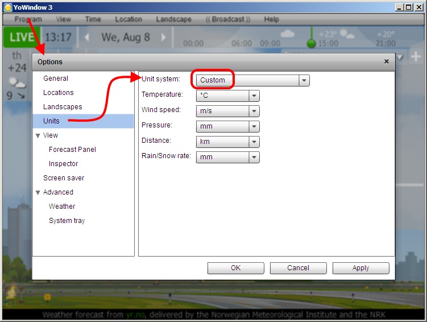Click the partly cloudy icon near 15:00
Screen dimensions: 427x322
(x=347, y=34)
